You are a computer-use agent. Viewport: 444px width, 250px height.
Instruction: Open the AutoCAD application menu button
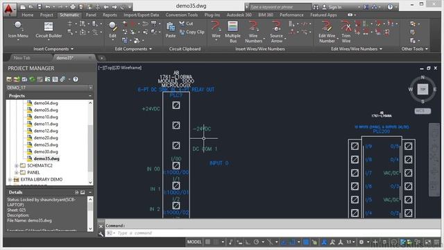[x=9, y=9]
